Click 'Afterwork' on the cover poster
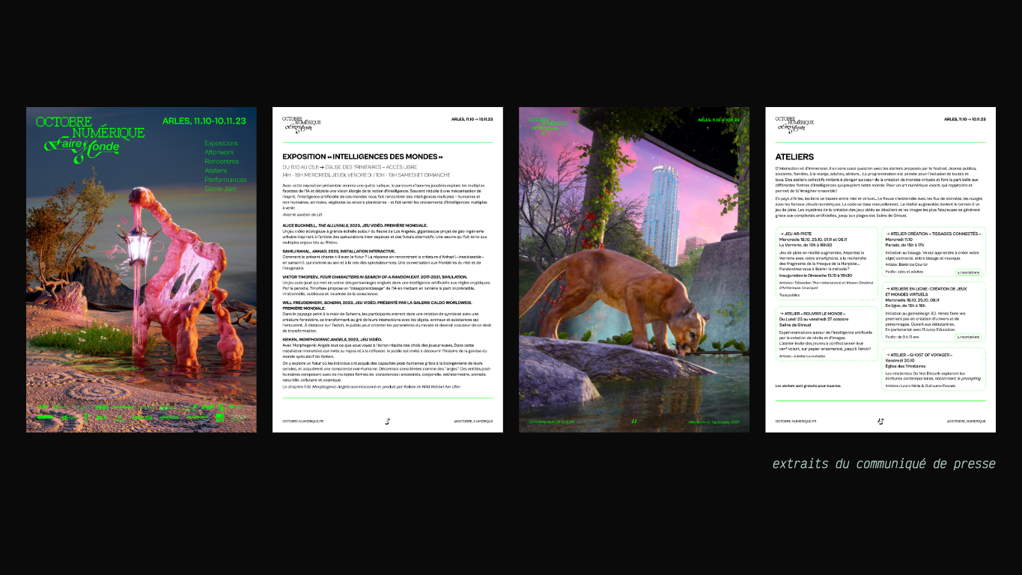Screen dimensions: 1022x575 click(x=219, y=152)
